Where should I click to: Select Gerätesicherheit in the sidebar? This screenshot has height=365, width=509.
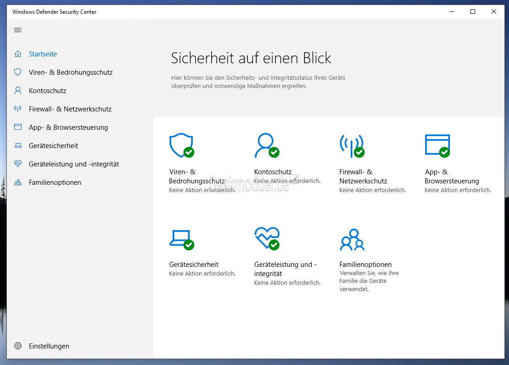point(53,146)
